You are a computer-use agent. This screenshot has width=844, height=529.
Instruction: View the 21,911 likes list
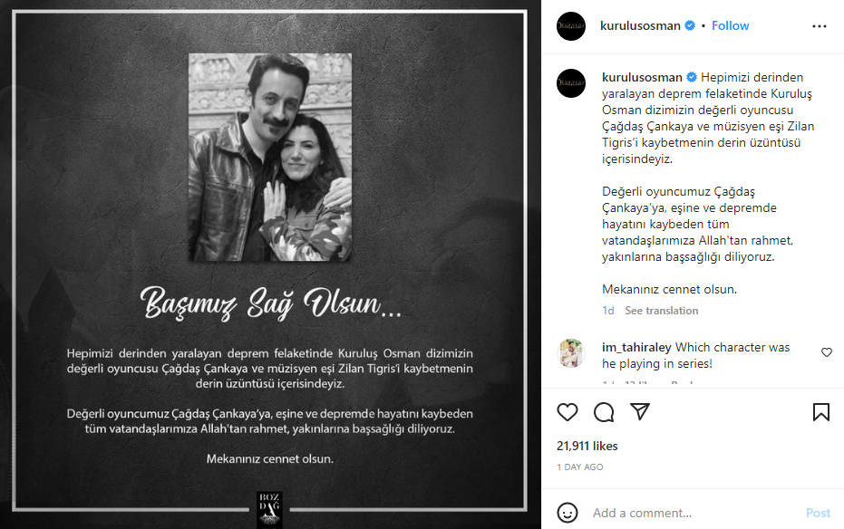click(587, 447)
